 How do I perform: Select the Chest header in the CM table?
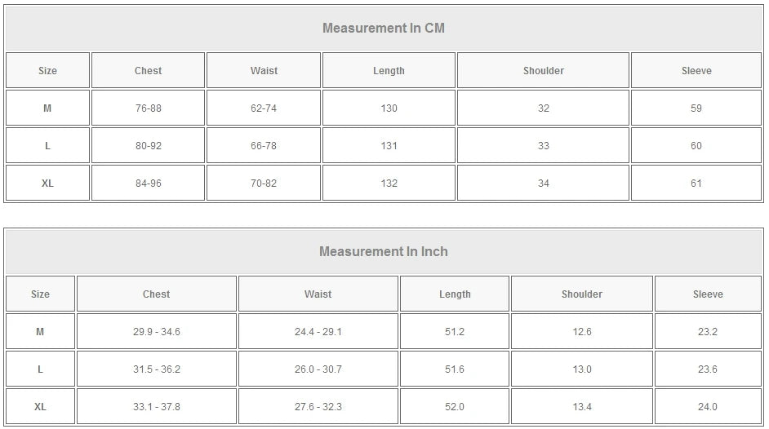[x=148, y=71]
